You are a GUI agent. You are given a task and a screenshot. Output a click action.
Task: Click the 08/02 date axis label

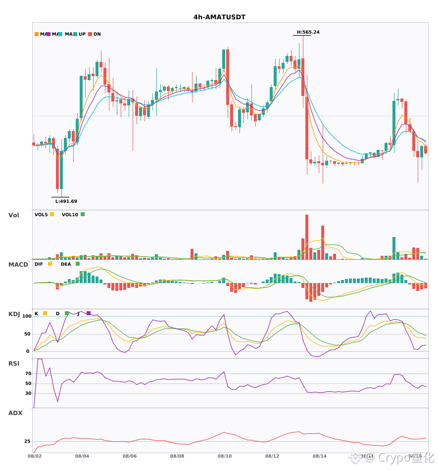point(35,456)
